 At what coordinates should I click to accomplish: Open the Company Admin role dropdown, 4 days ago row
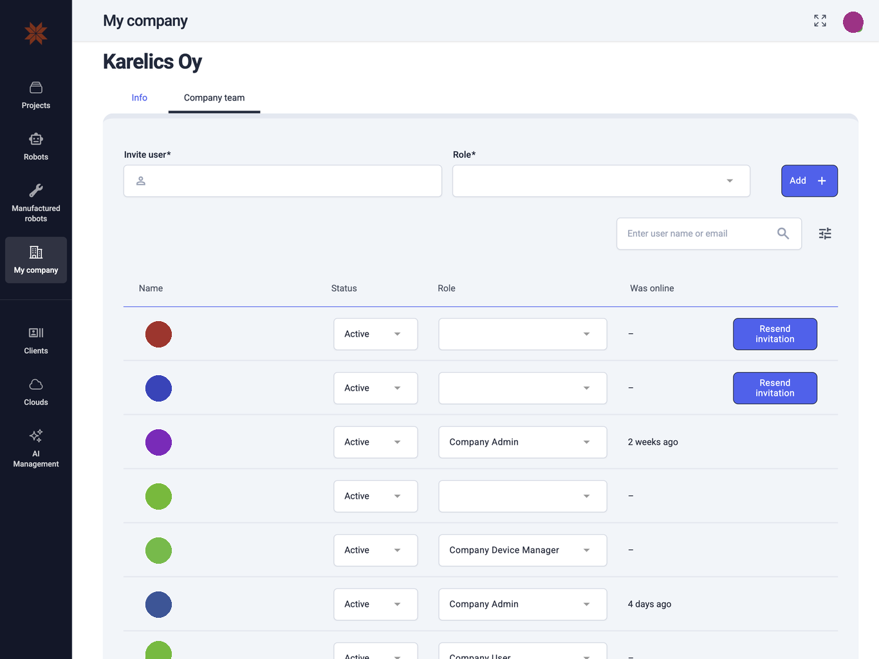pos(523,604)
